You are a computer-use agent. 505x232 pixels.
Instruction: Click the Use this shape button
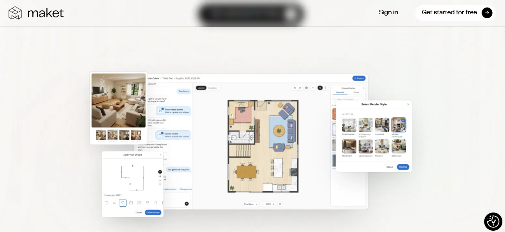pos(153,213)
